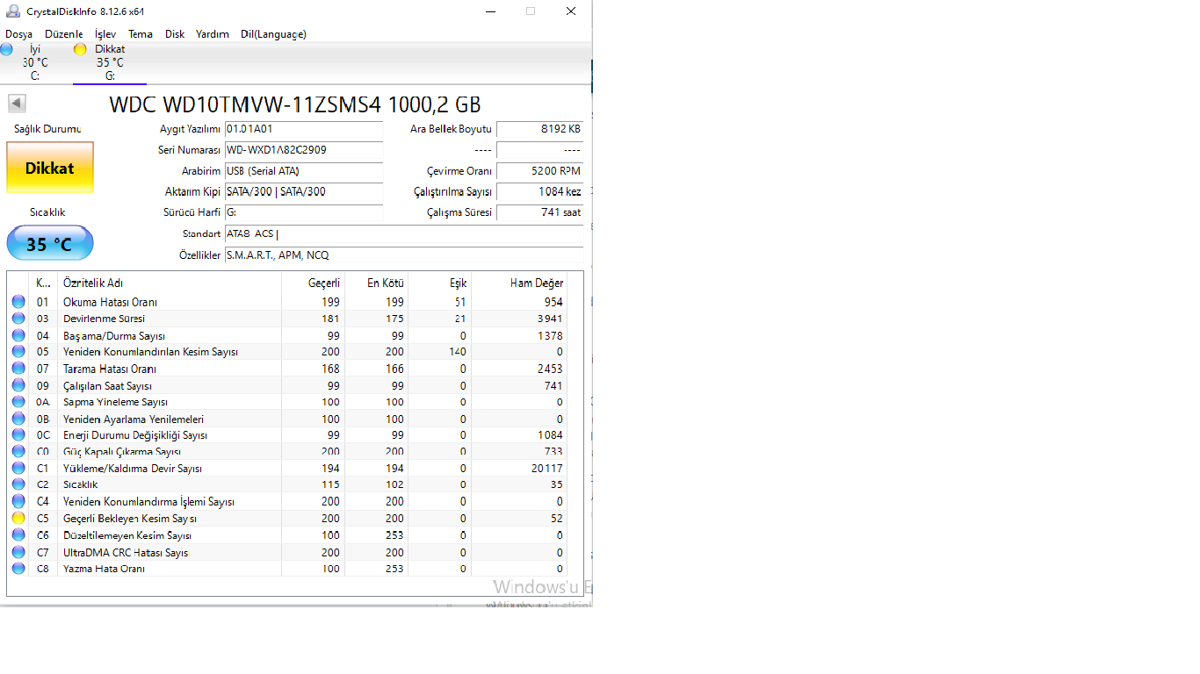Click the Geçerli column header
The height and width of the screenshot is (674, 1200).
coord(313,283)
